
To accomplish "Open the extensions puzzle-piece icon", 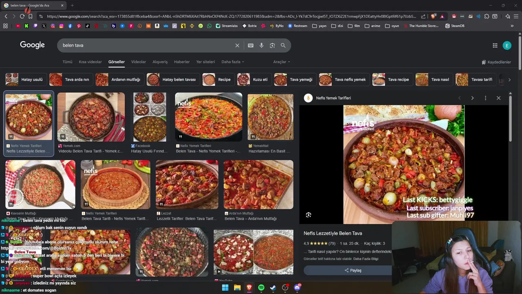I will [487, 16].
